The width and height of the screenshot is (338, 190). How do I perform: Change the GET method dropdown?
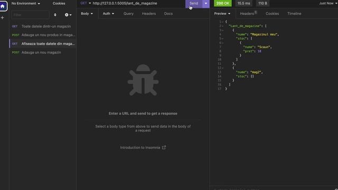(86, 3)
